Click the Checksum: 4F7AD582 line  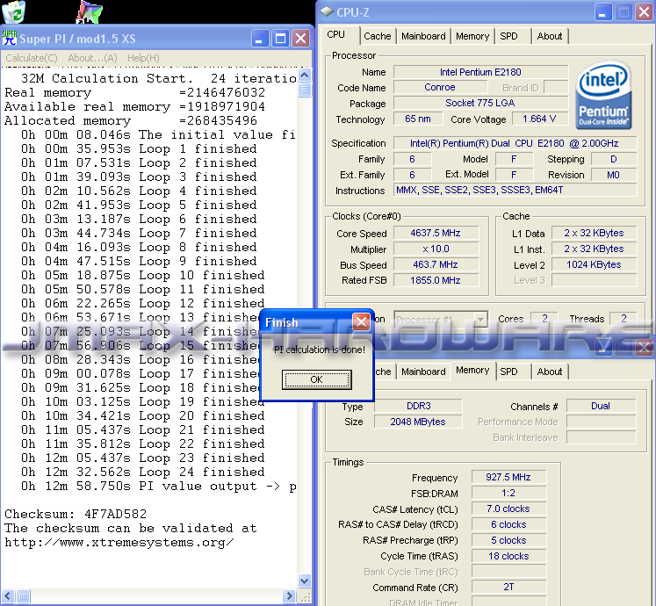pos(76,514)
